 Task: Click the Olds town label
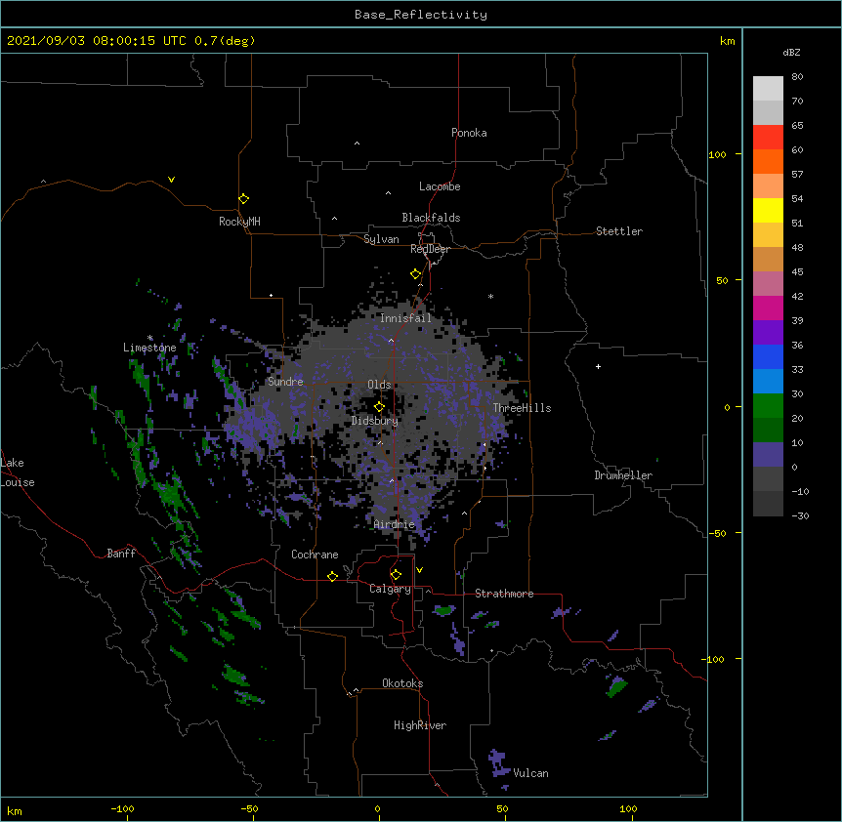pyautogui.click(x=379, y=385)
